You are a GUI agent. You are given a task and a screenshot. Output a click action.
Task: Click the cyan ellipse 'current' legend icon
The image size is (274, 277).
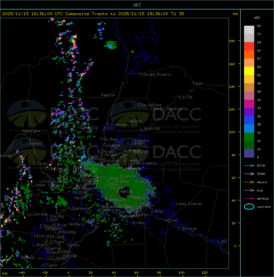point(249,207)
